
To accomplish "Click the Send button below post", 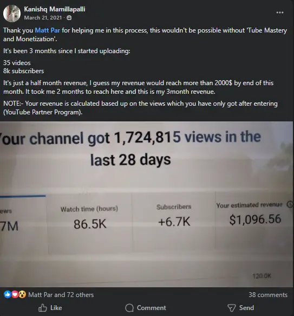I will 240,308.
